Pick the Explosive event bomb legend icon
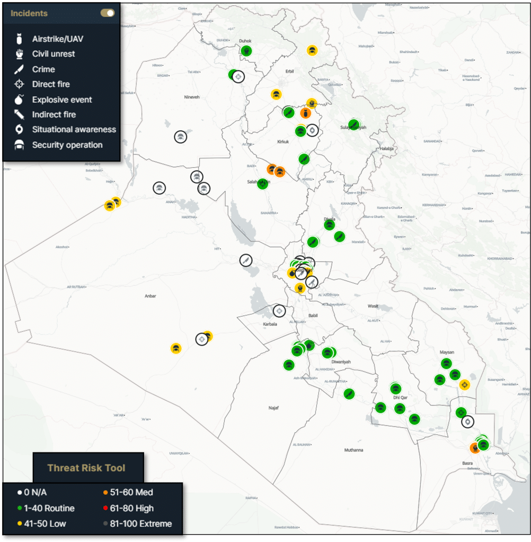This screenshot has width=531, height=542. click(20, 100)
